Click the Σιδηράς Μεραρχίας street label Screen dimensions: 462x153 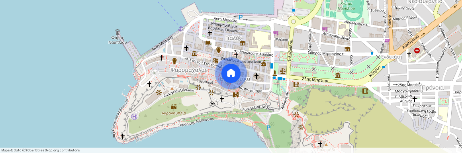pos(325,54)
